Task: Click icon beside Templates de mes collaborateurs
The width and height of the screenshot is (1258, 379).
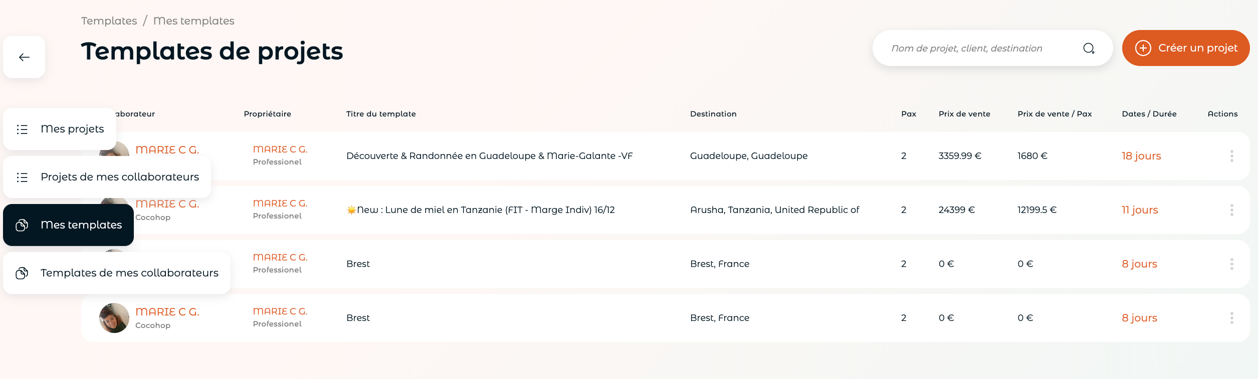Action: pyautogui.click(x=22, y=273)
